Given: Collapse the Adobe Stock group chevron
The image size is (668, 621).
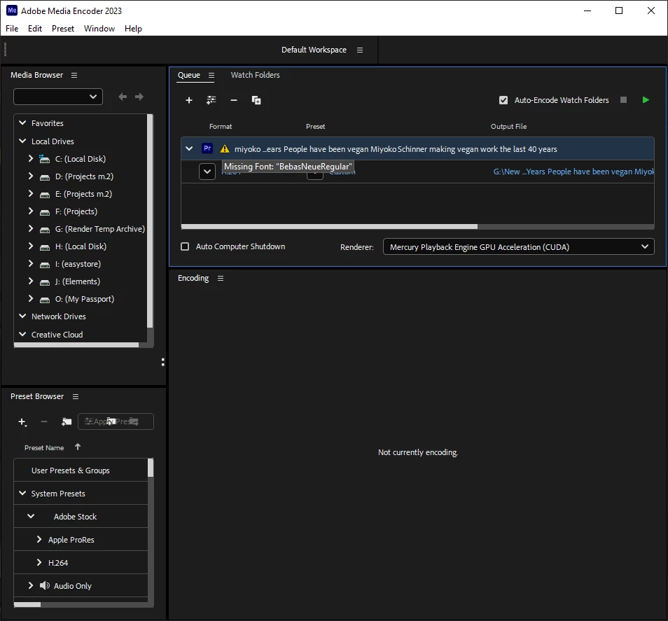Looking at the screenshot, I should tap(31, 516).
